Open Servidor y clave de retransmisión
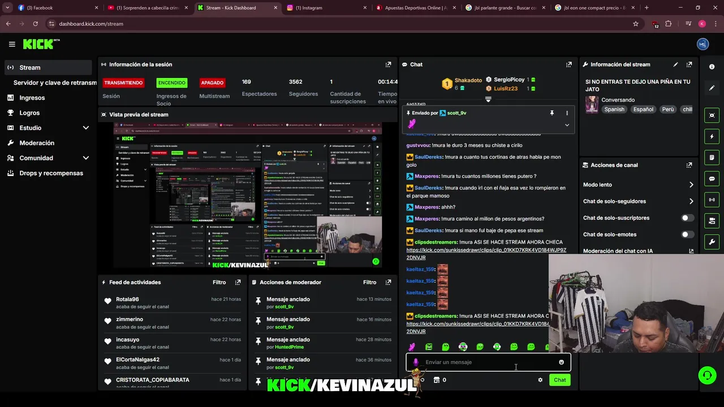The image size is (724, 407). pos(55,83)
